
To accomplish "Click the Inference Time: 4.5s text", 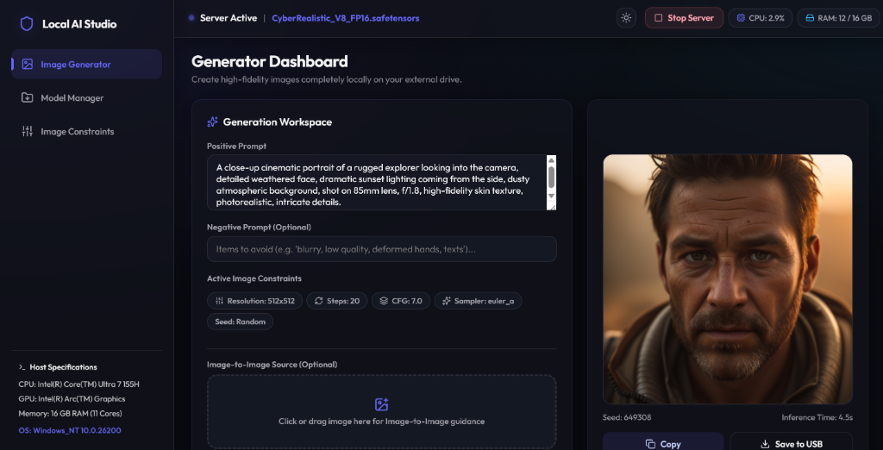I will pyautogui.click(x=817, y=417).
